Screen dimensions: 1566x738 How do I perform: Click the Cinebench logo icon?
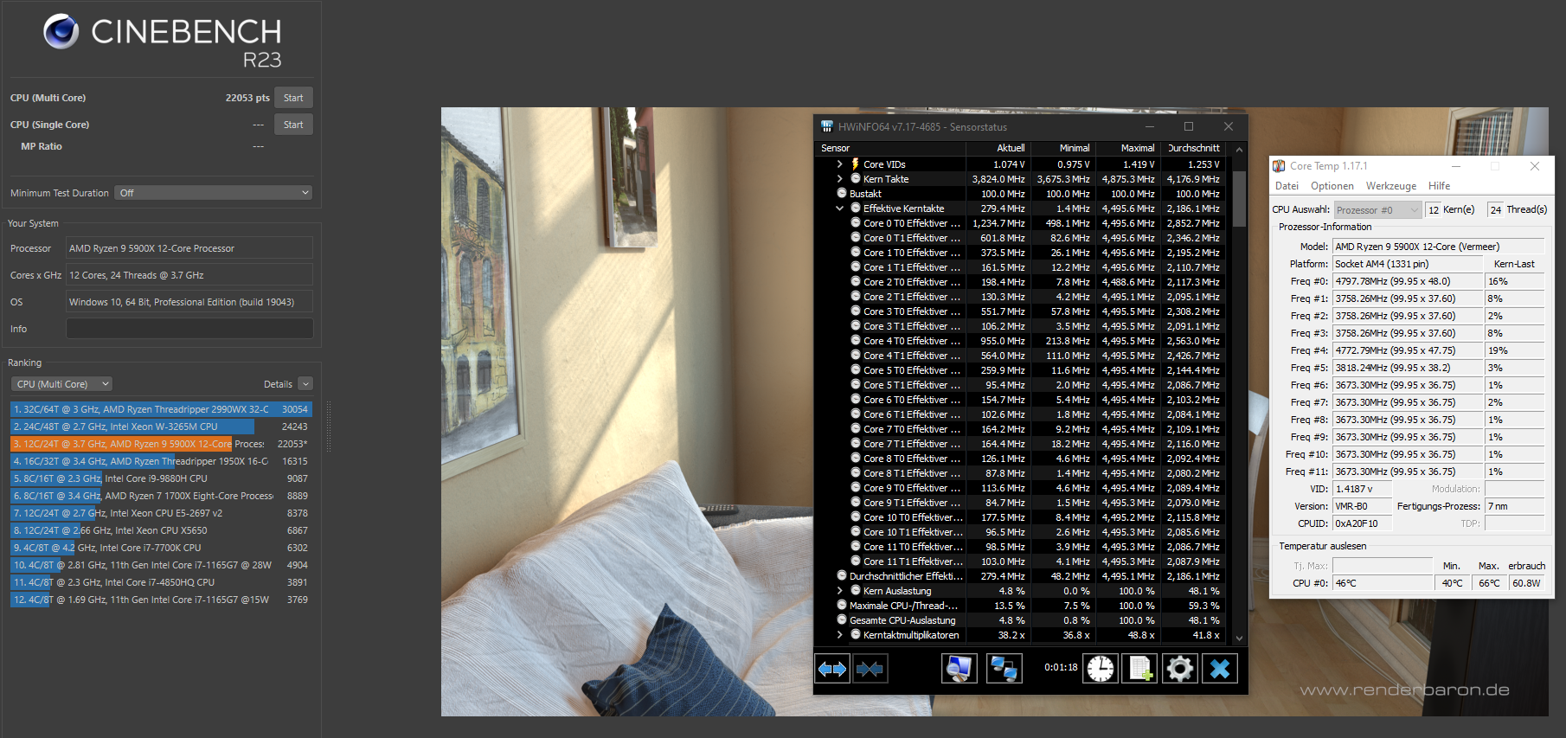tap(61, 32)
